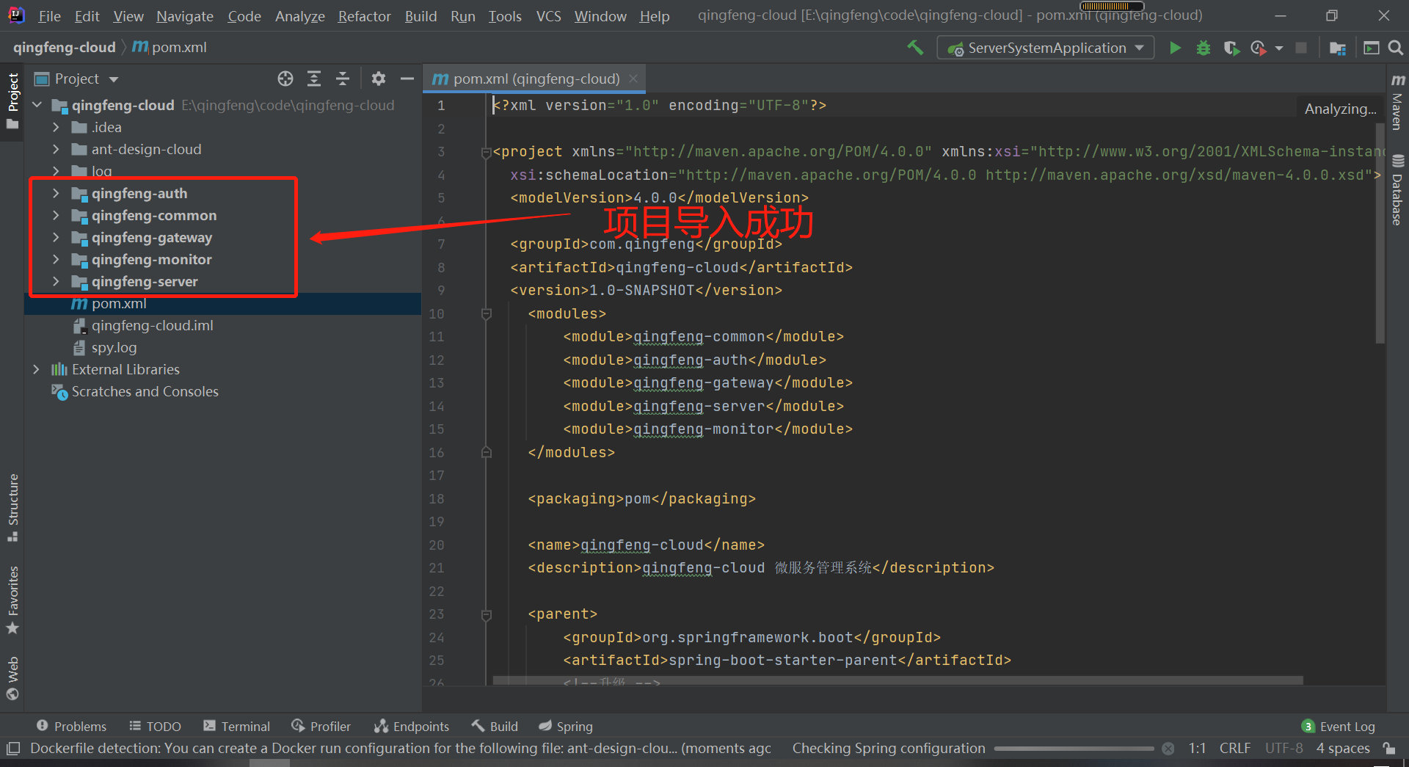Click Expand All in Project panel
Image resolution: width=1409 pixels, height=767 pixels.
click(x=314, y=79)
